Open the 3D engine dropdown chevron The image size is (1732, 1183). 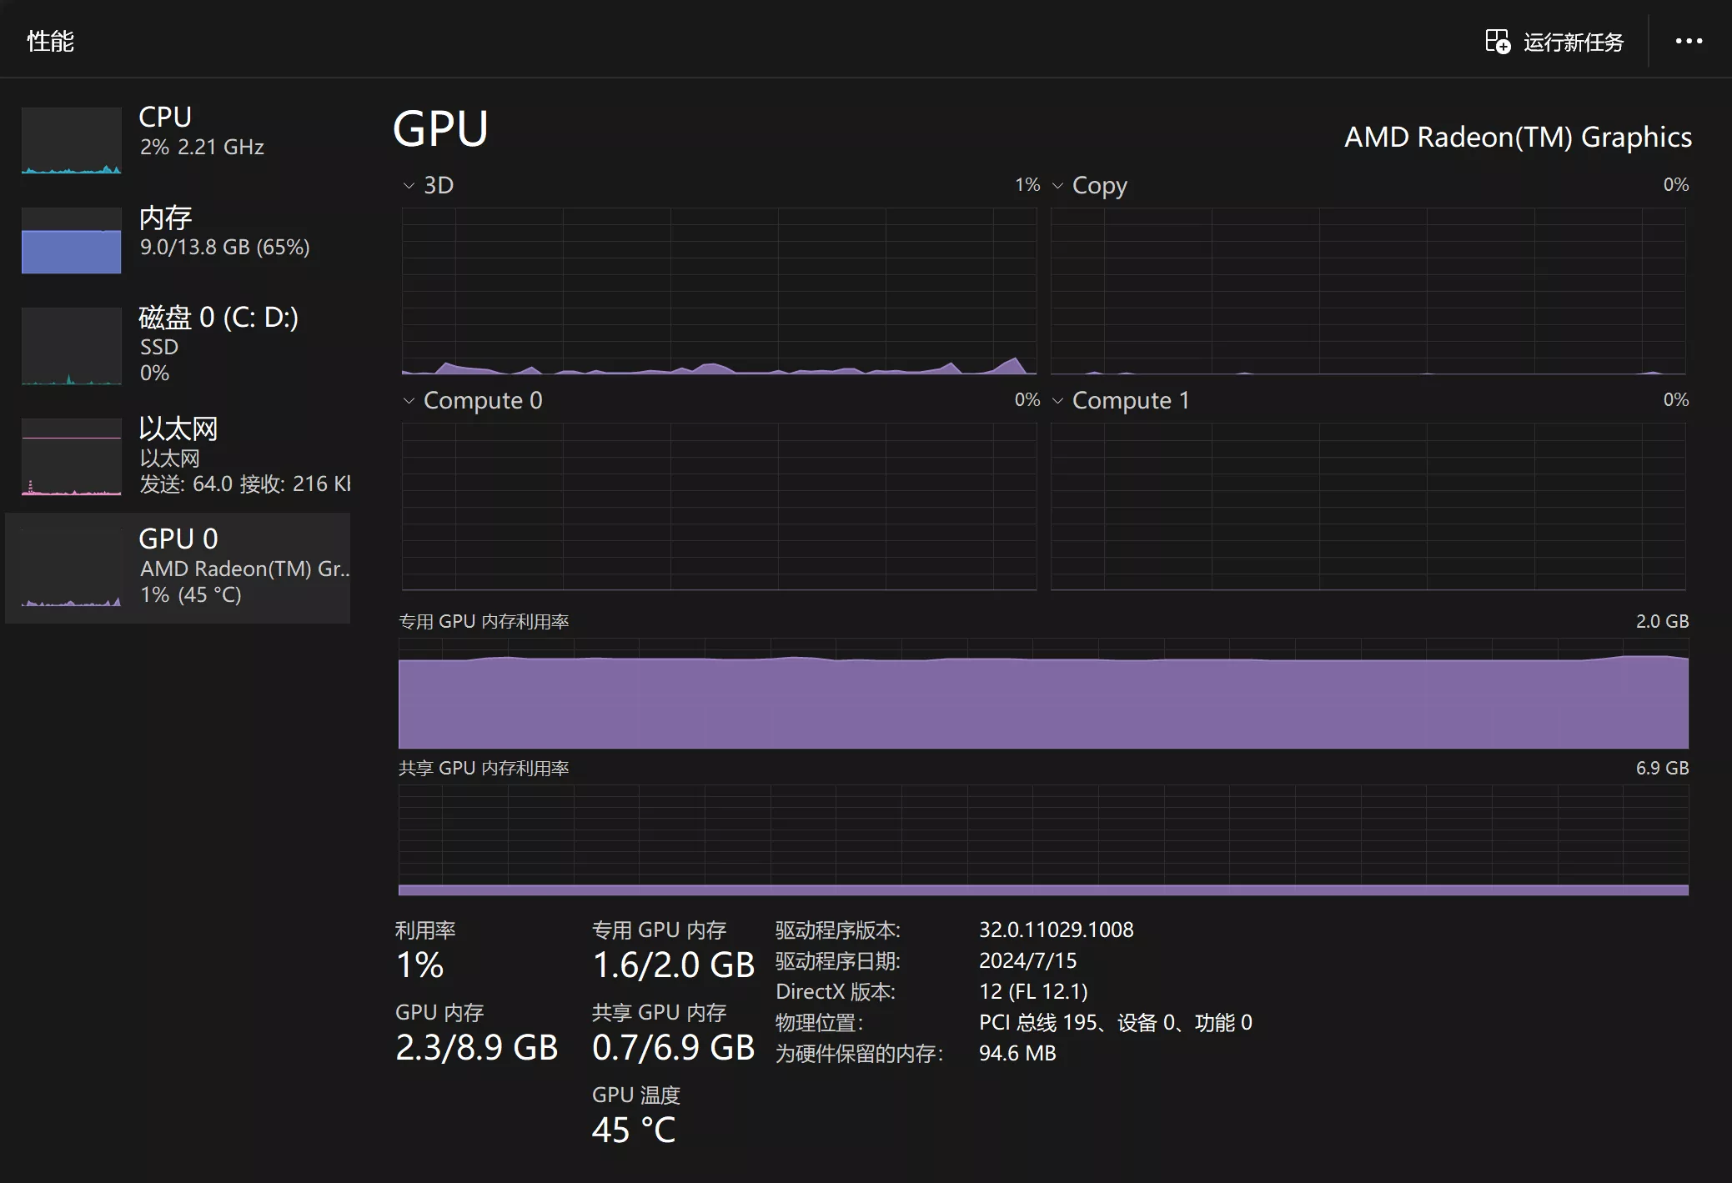tap(409, 185)
